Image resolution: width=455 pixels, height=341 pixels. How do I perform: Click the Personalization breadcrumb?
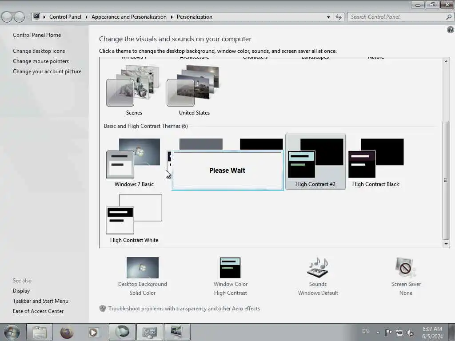coord(195,17)
